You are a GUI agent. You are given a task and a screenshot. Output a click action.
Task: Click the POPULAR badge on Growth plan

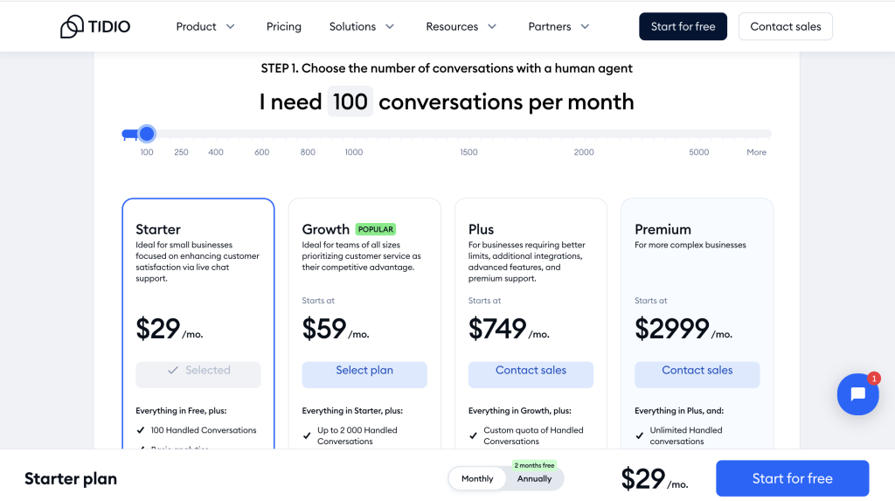pyautogui.click(x=376, y=229)
